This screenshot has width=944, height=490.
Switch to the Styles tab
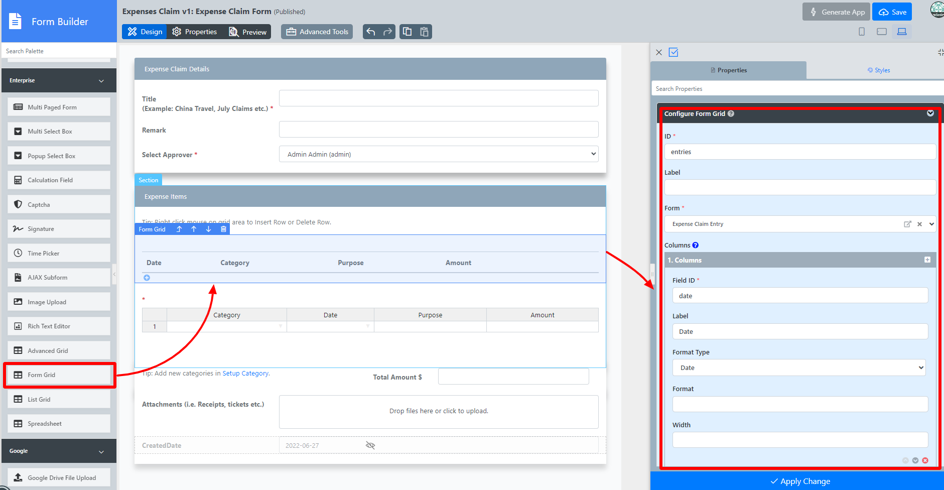878,70
